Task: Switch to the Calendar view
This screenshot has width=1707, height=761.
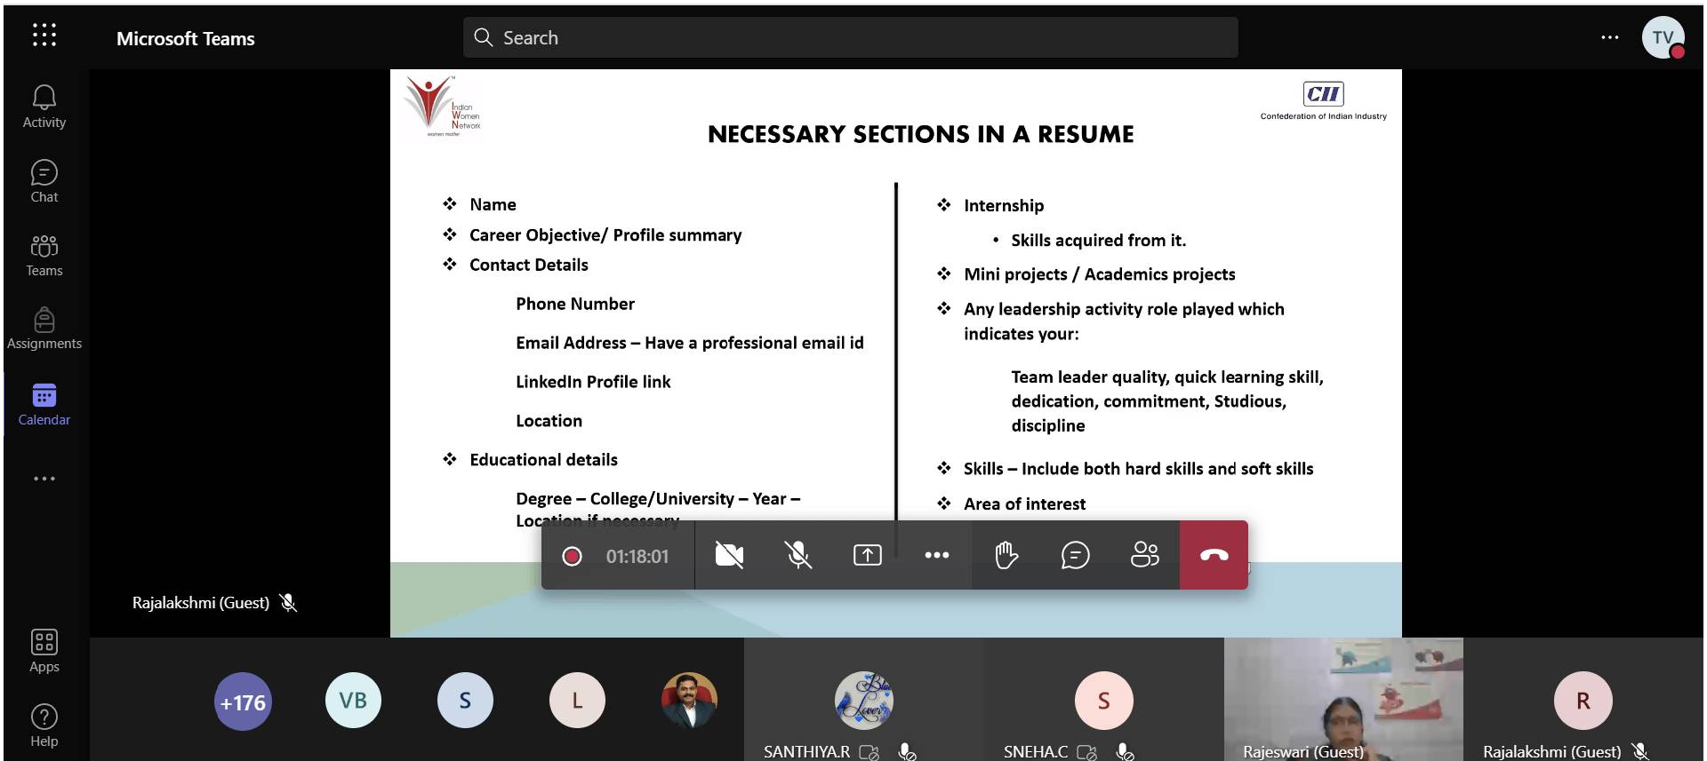Action: click(44, 404)
